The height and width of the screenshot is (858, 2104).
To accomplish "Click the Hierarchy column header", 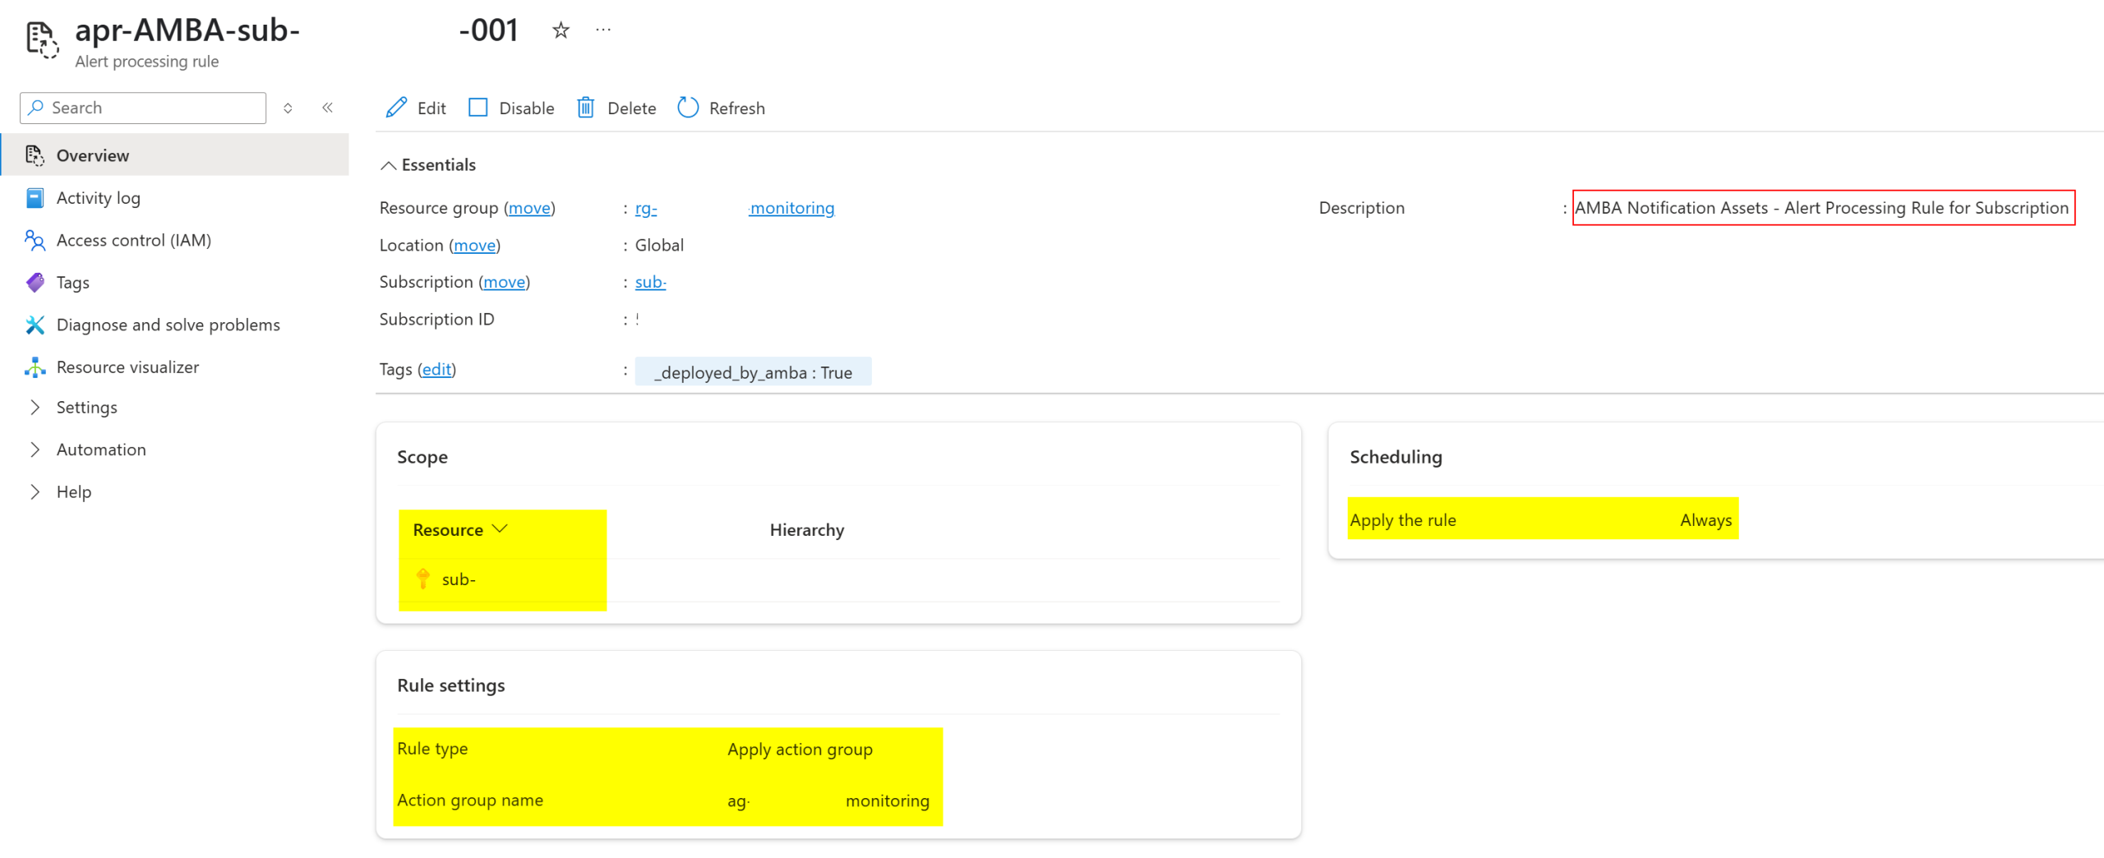I will 806,530.
